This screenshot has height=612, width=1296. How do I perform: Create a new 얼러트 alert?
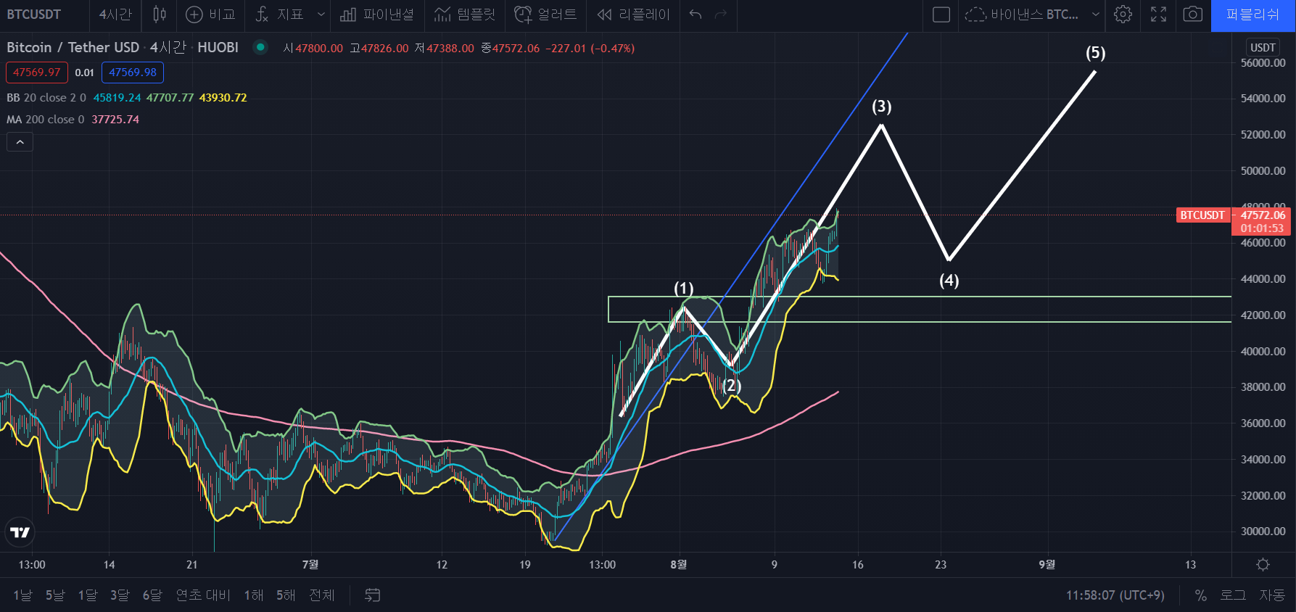click(x=545, y=15)
